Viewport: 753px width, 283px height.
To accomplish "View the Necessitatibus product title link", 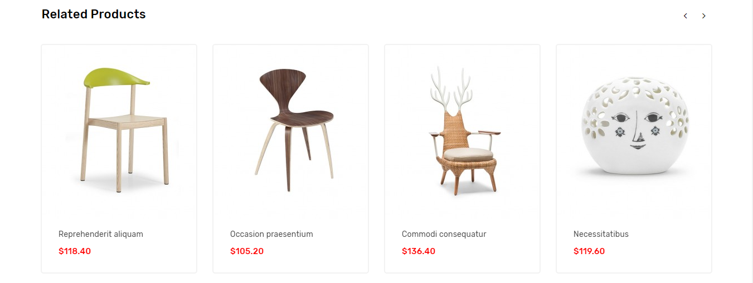I will click(601, 234).
